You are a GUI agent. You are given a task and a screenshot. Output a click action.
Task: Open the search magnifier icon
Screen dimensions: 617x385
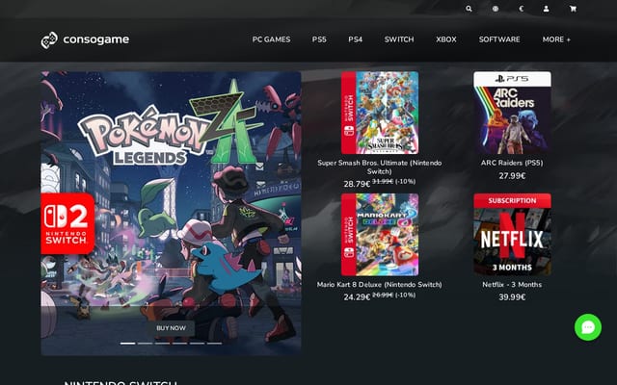coord(469,9)
